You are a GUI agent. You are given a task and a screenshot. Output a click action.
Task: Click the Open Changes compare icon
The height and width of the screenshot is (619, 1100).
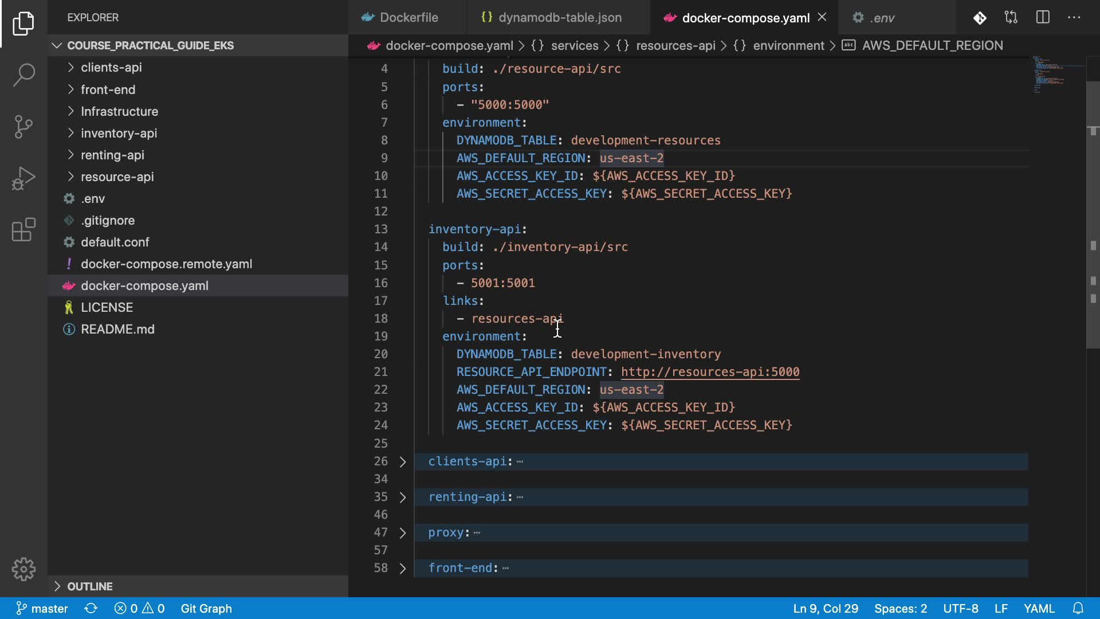1011,18
